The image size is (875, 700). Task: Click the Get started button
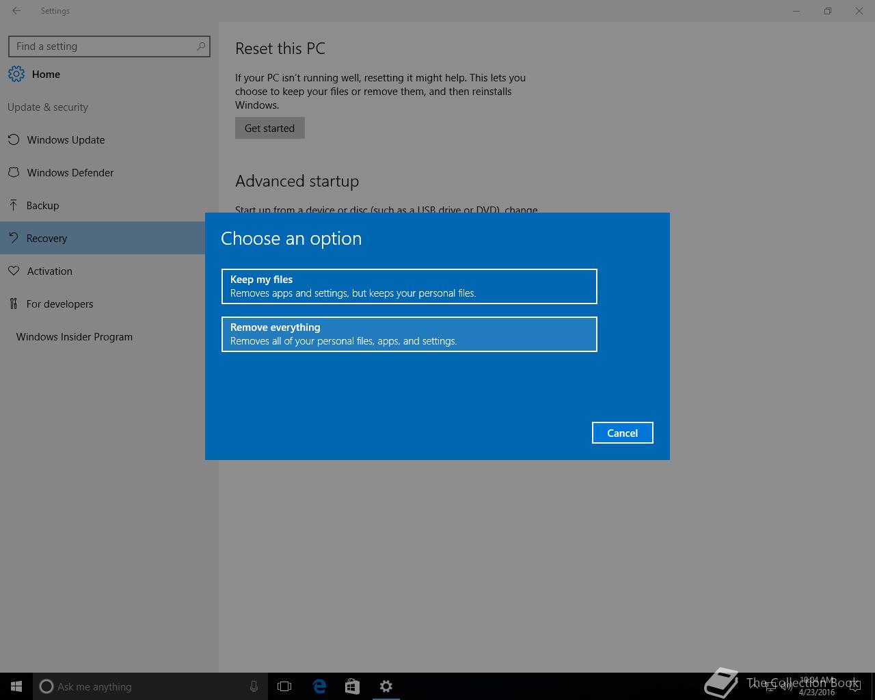click(x=269, y=128)
